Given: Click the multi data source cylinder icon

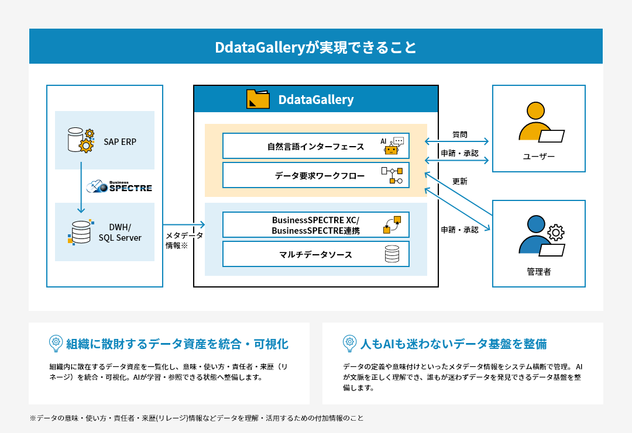Looking at the screenshot, I should click(x=391, y=254).
